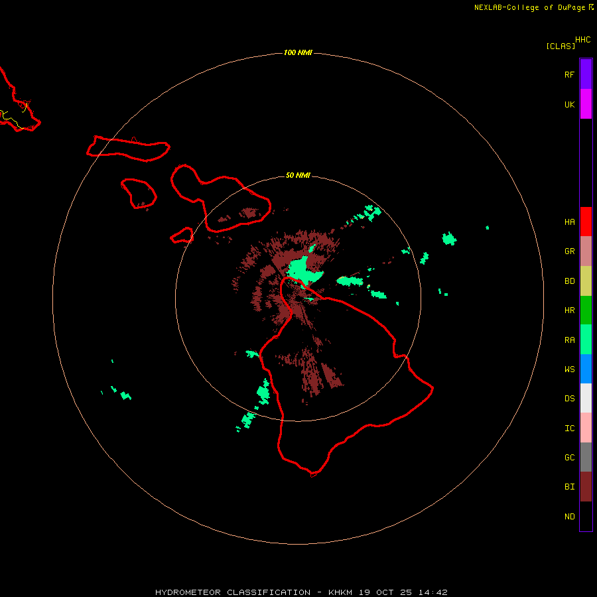Click the 'RF' legend label
Screen dimensions: 597x597
point(569,74)
